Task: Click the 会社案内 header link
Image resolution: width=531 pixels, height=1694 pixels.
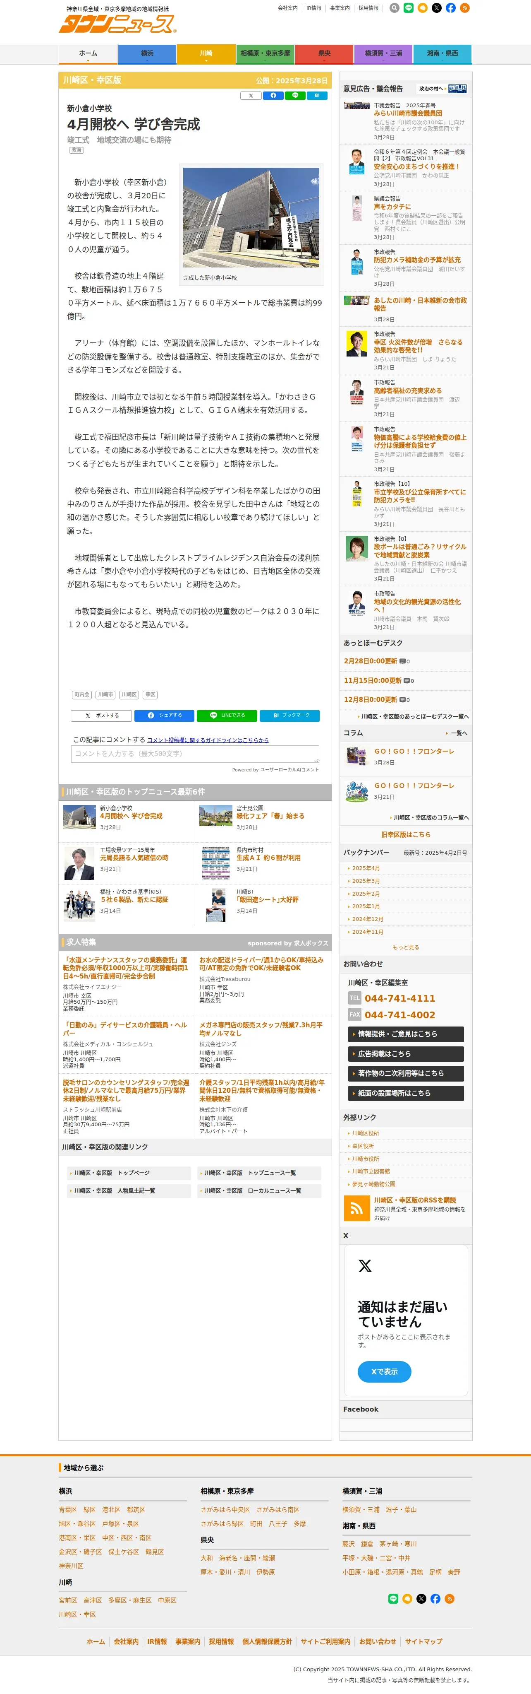Action: 287,8
